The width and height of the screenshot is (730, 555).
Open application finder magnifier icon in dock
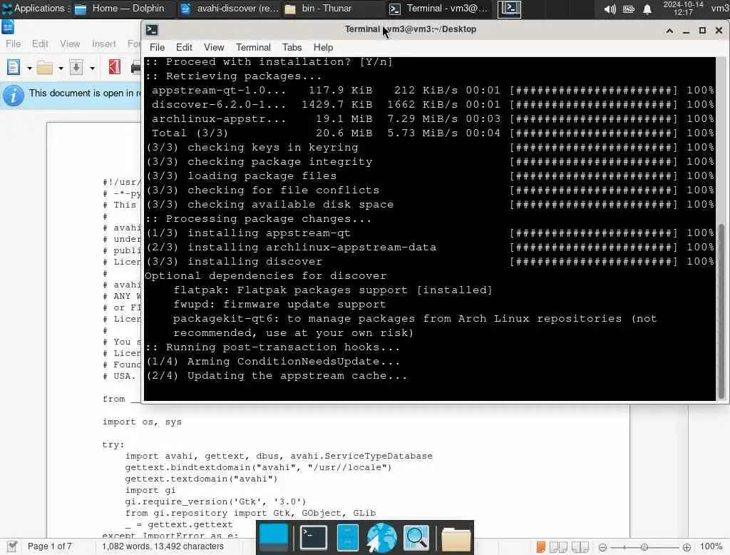[416, 538]
